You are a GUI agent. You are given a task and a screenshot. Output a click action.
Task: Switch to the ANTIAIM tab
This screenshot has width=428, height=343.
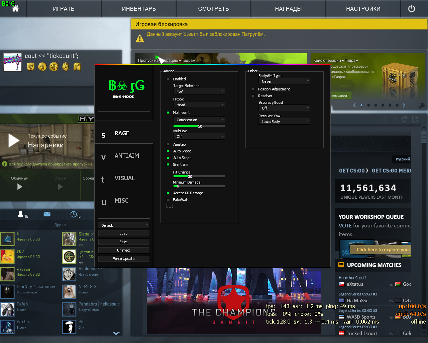[124, 155]
